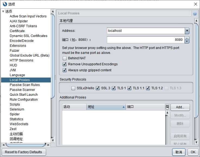Open AJAX Spider options

coord(19,21)
